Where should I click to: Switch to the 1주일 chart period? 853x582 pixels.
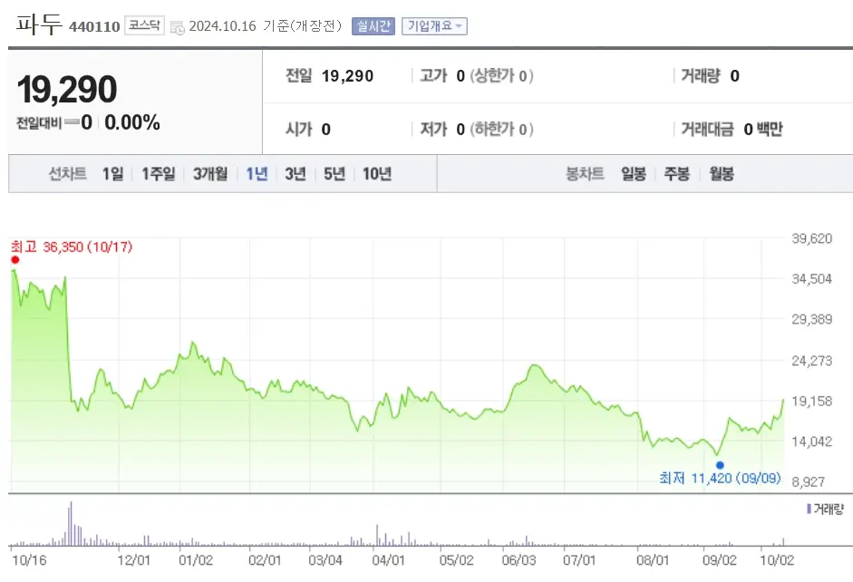tap(158, 173)
